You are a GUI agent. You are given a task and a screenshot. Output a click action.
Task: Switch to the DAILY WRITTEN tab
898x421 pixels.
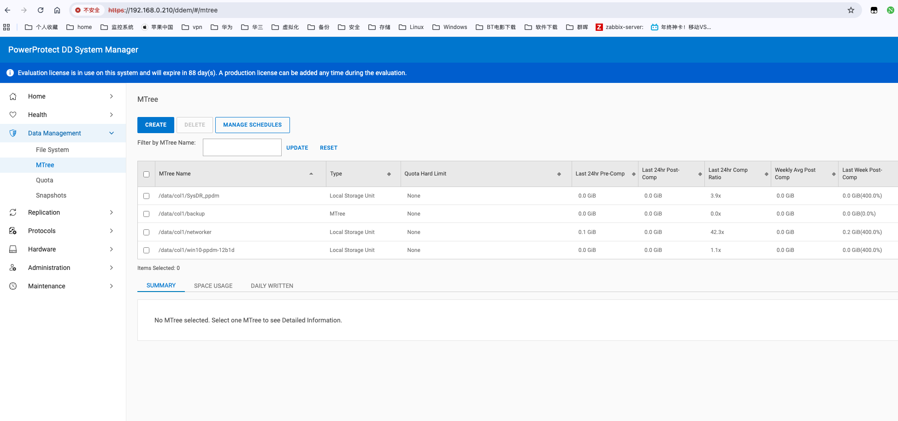click(x=272, y=286)
